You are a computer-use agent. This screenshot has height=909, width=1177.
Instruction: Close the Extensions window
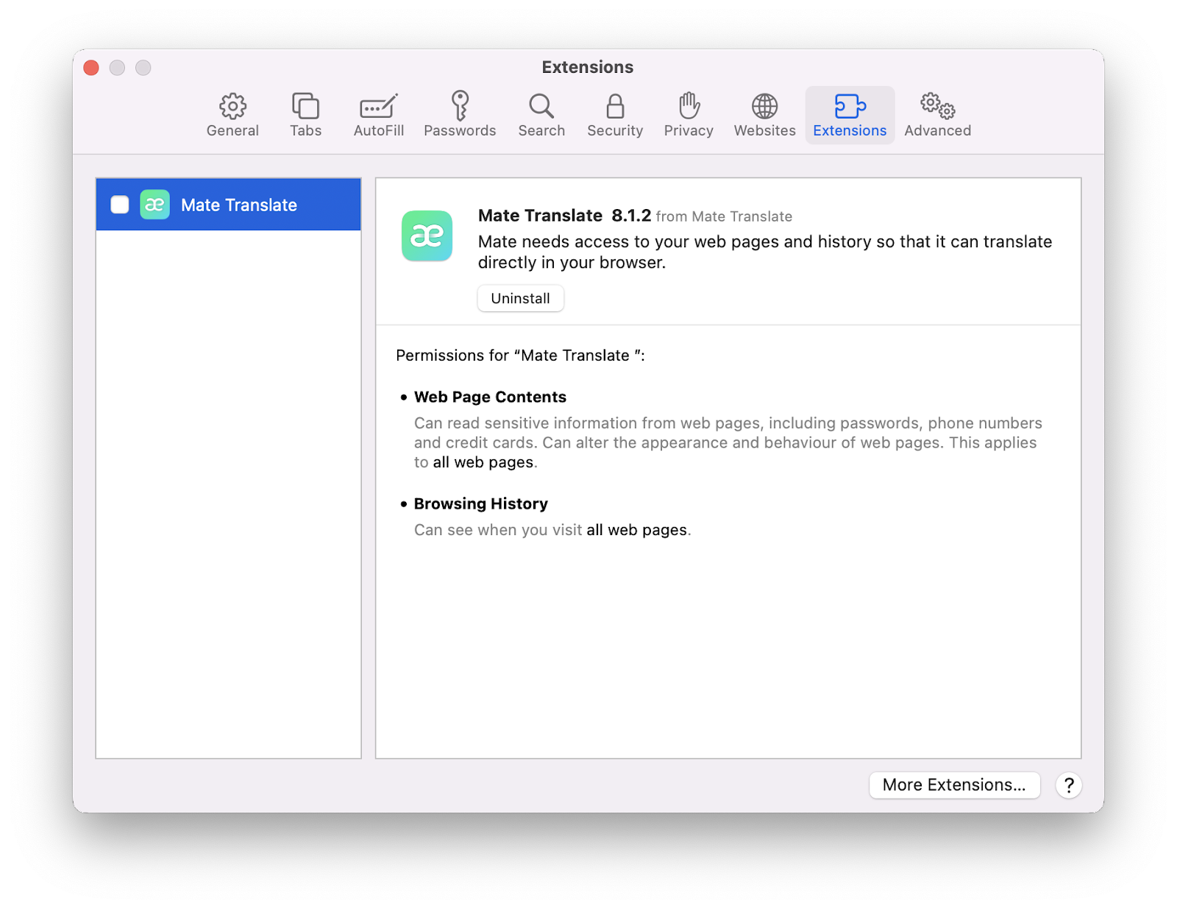tap(90, 67)
